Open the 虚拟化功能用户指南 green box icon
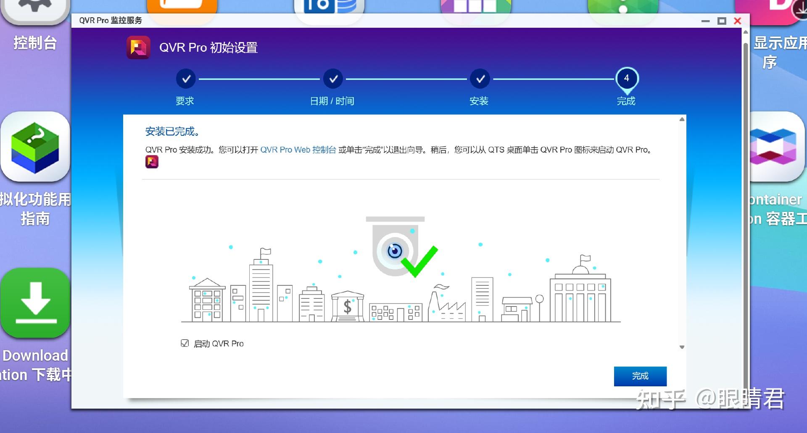807x433 pixels. [35, 147]
